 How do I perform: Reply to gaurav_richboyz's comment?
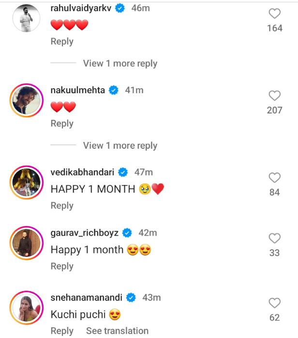pos(62,266)
